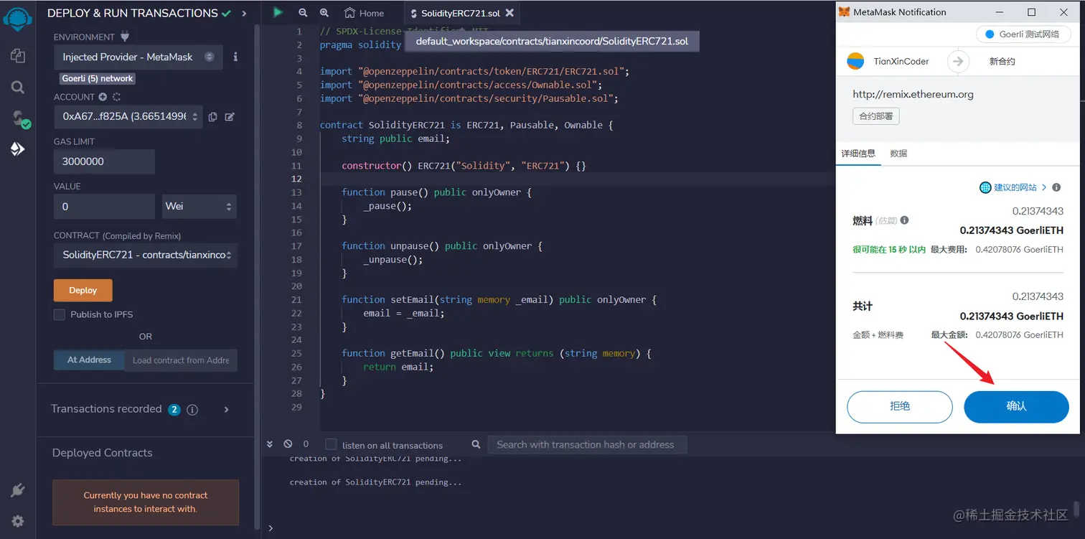Click Gas Limit input field
The height and width of the screenshot is (539, 1085).
click(104, 161)
